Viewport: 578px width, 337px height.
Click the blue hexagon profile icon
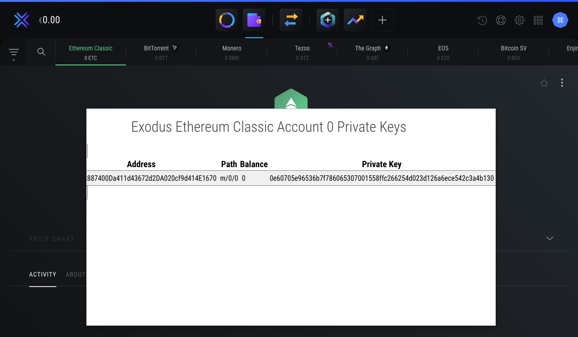pyautogui.click(x=560, y=20)
